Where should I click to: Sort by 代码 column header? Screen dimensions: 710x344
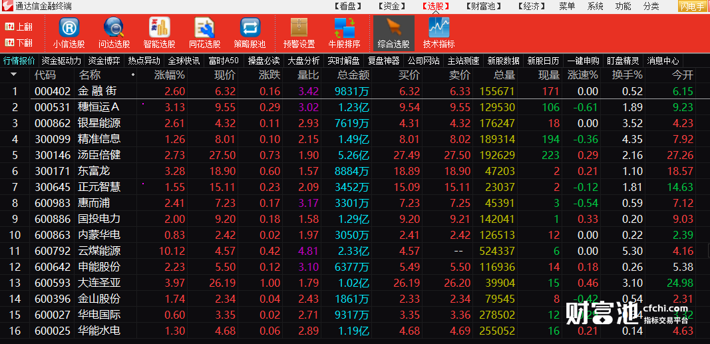coord(45,75)
